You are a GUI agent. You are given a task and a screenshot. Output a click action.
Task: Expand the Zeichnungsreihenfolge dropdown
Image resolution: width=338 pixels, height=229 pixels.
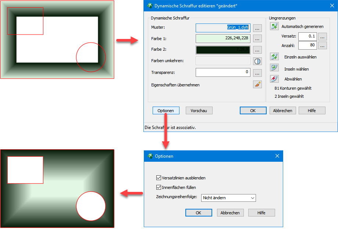pyautogui.click(x=228, y=198)
